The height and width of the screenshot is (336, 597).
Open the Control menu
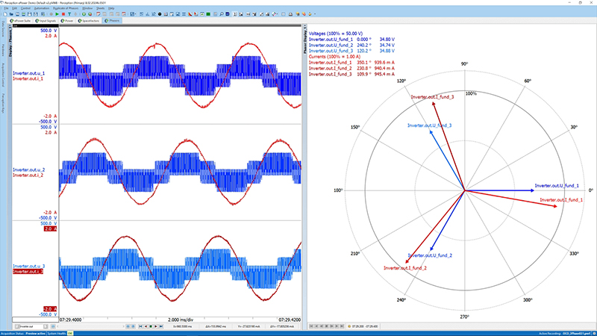tap(25, 8)
